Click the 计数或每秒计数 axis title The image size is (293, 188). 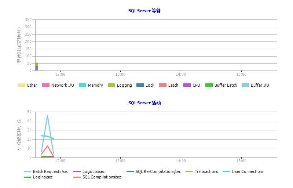point(19,134)
